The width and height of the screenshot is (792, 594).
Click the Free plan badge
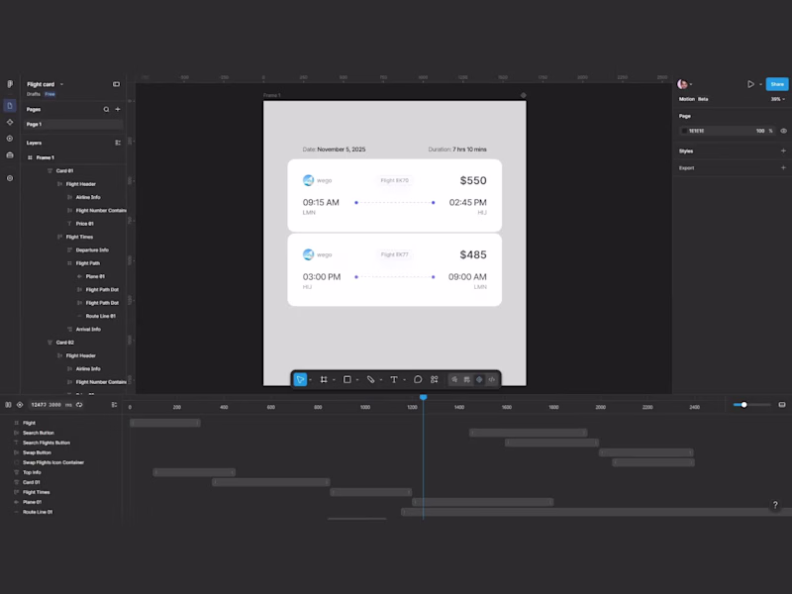point(49,94)
